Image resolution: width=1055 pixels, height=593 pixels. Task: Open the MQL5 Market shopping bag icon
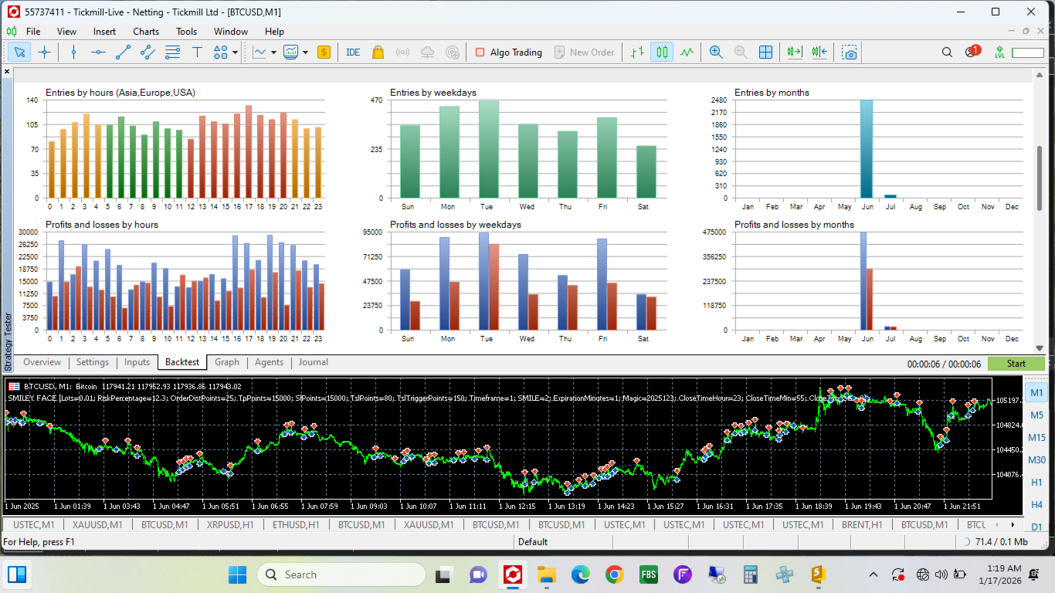tap(377, 52)
